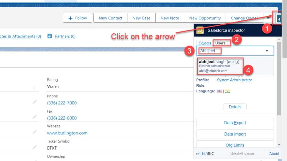Open www.burlington.com website link

[x=67, y=133]
